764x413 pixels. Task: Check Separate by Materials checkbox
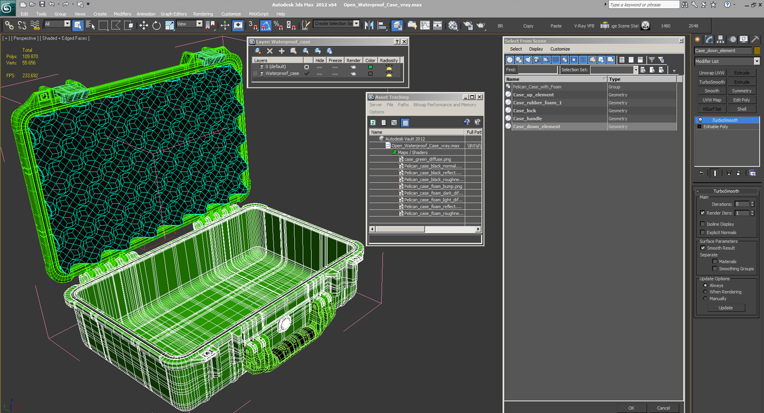pos(714,261)
